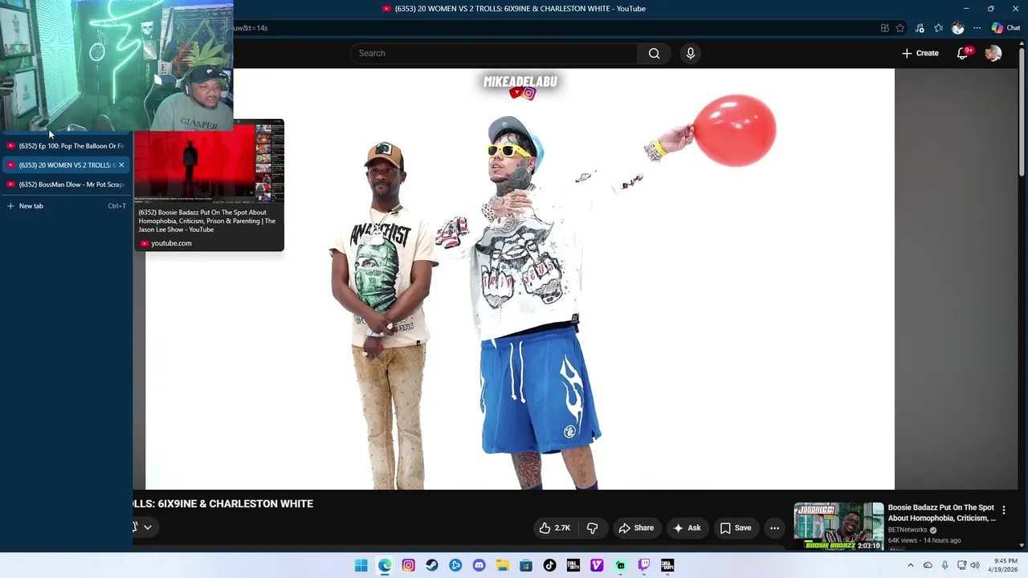This screenshot has width=1028, height=578.
Task: Open the Ask AI button
Action: pyautogui.click(x=687, y=527)
